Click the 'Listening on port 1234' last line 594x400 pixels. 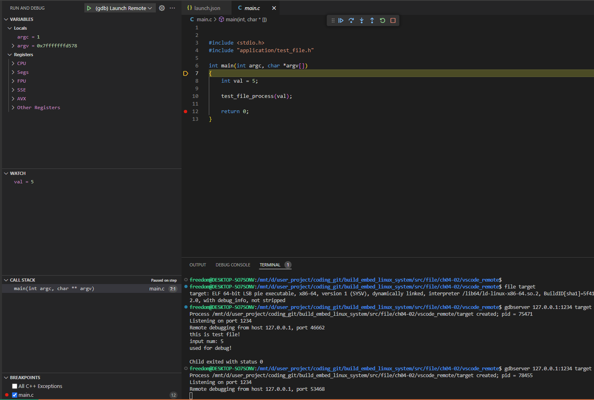pos(220,382)
